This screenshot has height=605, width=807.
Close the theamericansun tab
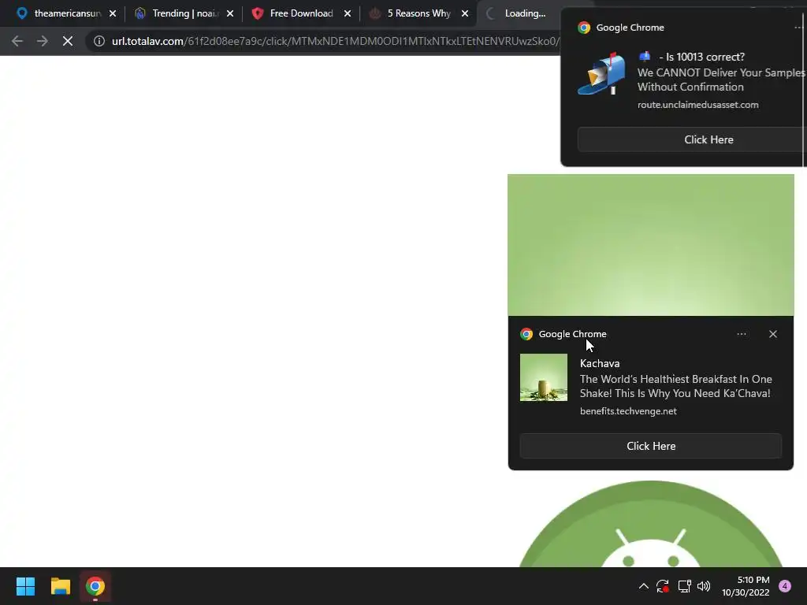pos(113,13)
